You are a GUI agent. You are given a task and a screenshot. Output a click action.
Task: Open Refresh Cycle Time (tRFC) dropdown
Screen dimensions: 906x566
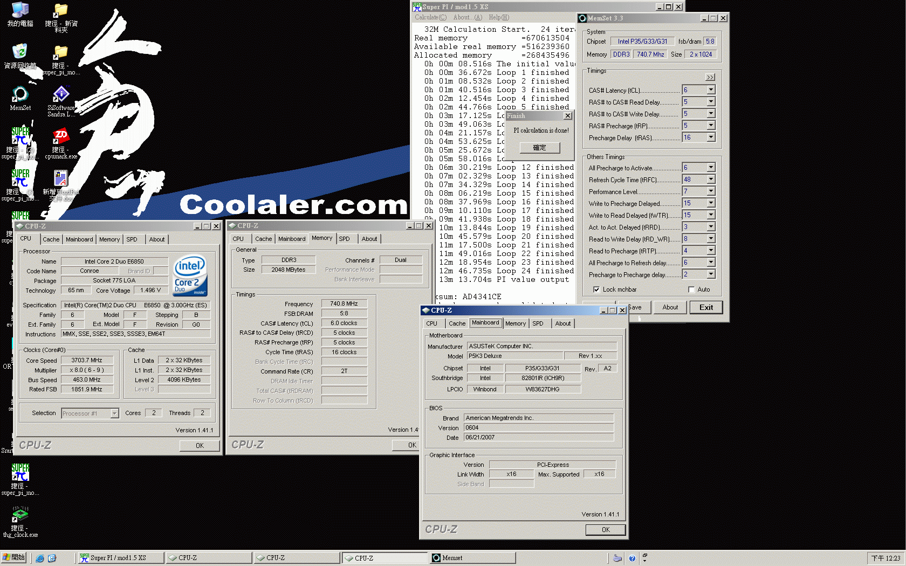click(711, 180)
